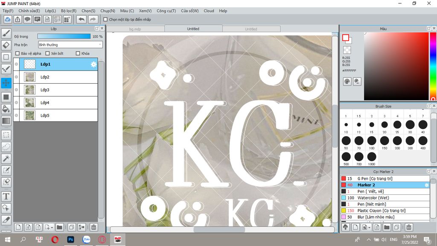Click the Redo arrow

click(93, 20)
